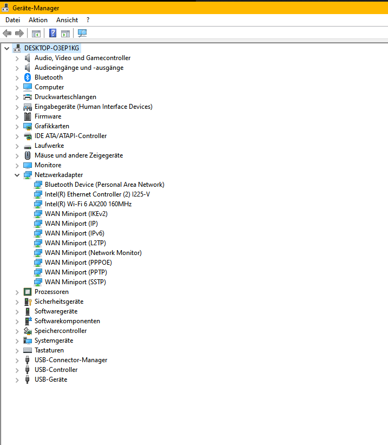Select the Monitore label
The width and height of the screenshot is (388, 445).
(48, 165)
